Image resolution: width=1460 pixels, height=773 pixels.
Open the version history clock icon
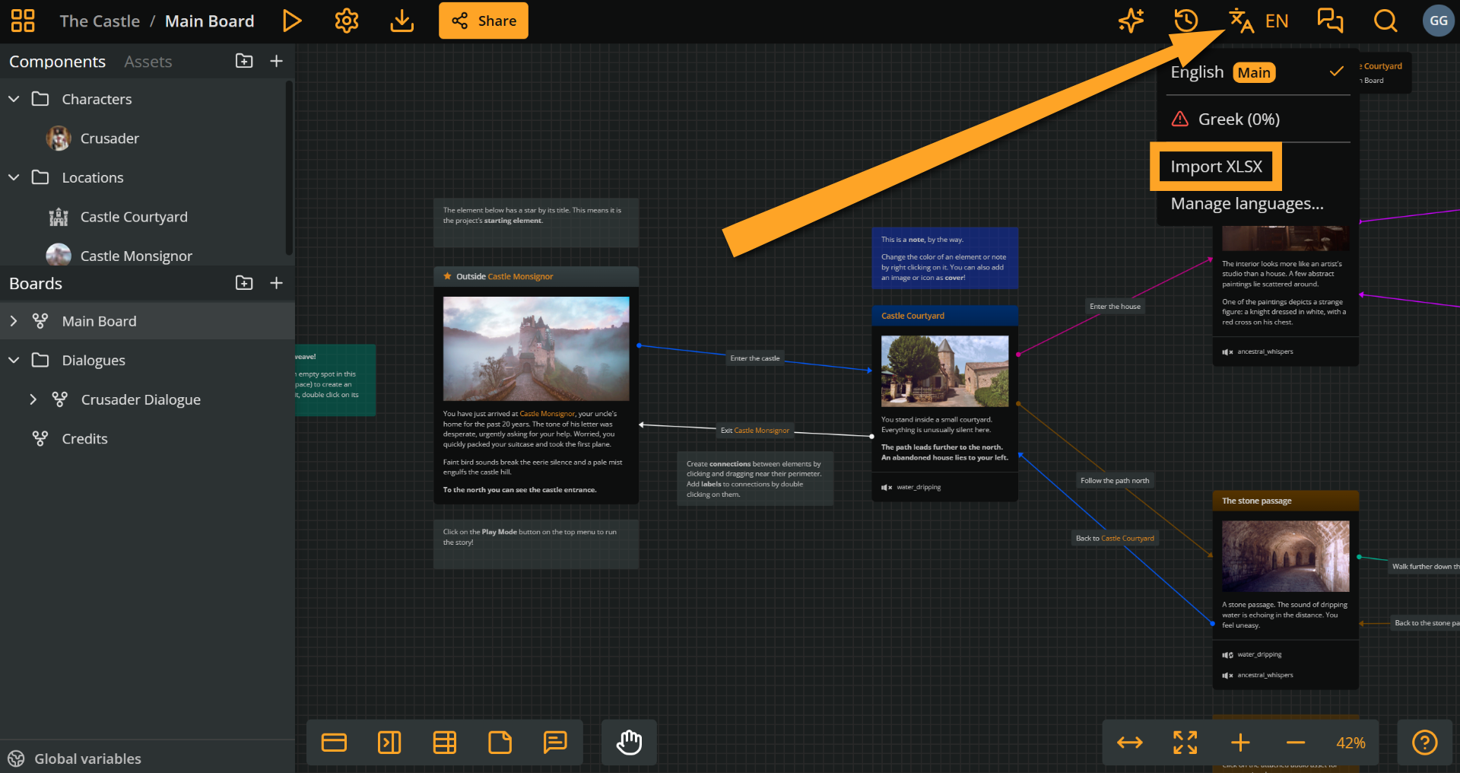coord(1186,21)
